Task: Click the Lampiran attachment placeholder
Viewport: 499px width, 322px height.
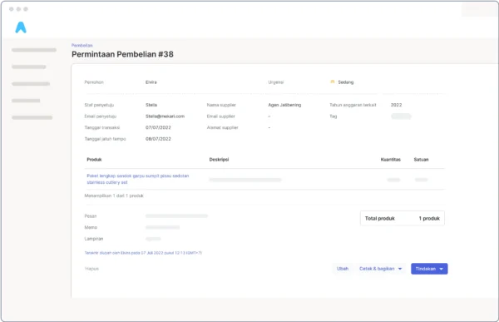Action: point(153,239)
